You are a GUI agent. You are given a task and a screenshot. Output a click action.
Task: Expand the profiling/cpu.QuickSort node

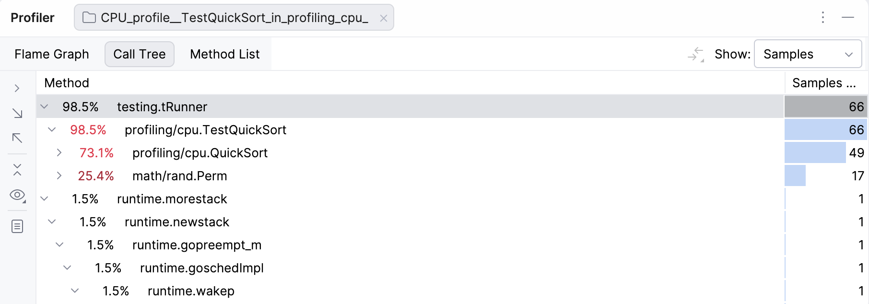coord(59,152)
